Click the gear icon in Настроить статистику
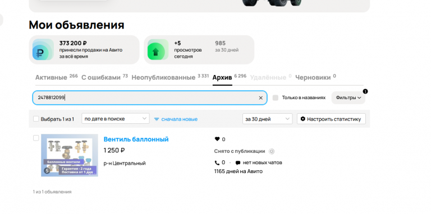Viewport: 431px width, 214px height. (303, 119)
